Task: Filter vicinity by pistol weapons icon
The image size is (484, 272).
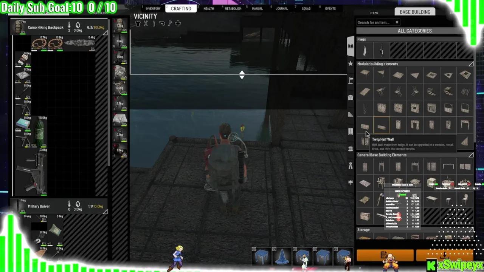Action: (x=162, y=23)
